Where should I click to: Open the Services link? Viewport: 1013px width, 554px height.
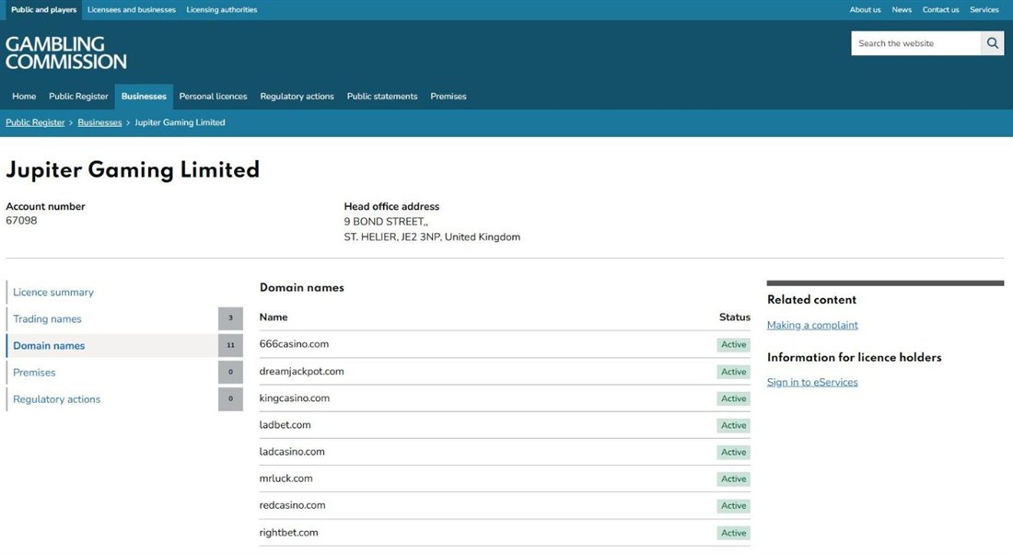pyautogui.click(x=984, y=10)
